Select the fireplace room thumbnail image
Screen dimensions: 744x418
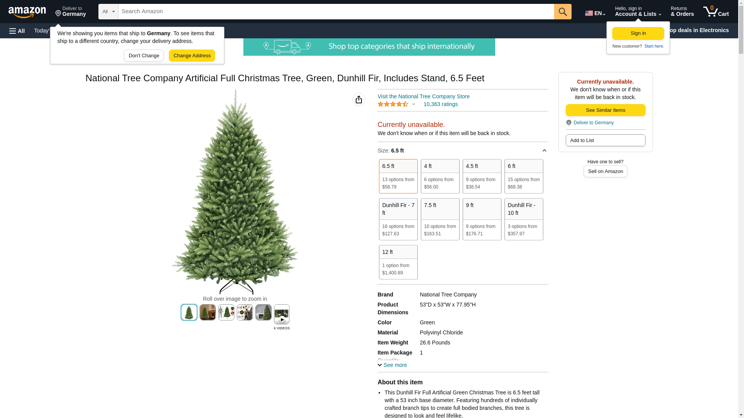click(208, 312)
